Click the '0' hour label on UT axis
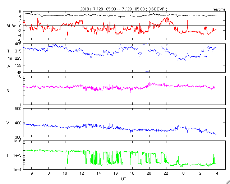This screenshot has height=184, width=230. pyautogui.click(x=183, y=174)
